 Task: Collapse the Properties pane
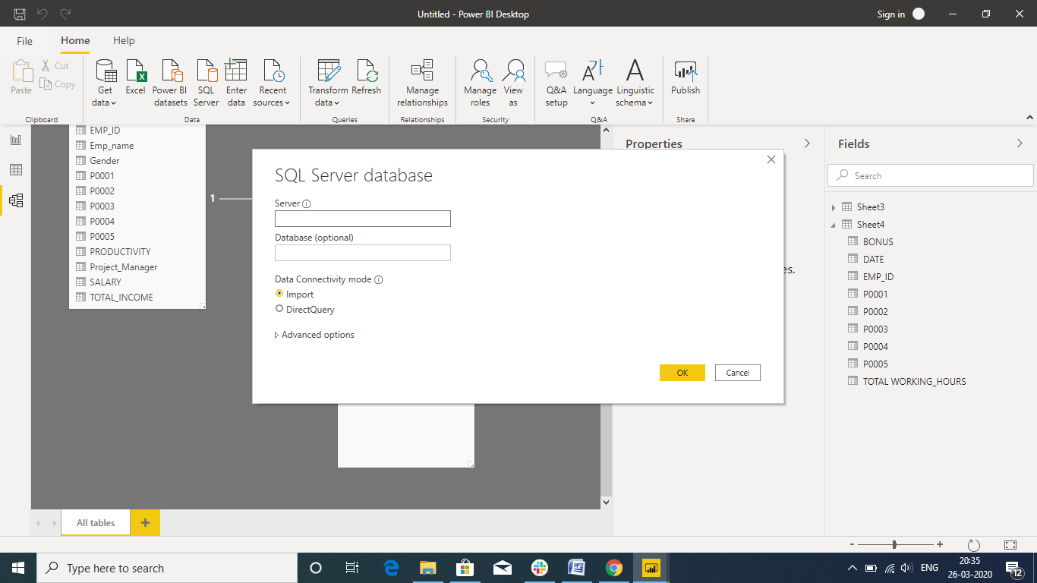click(x=807, y=143)
